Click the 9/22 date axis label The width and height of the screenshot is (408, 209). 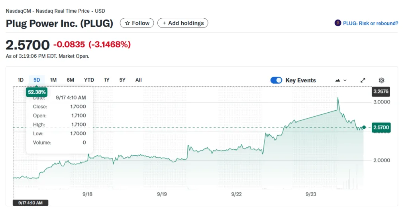(236, 194)
